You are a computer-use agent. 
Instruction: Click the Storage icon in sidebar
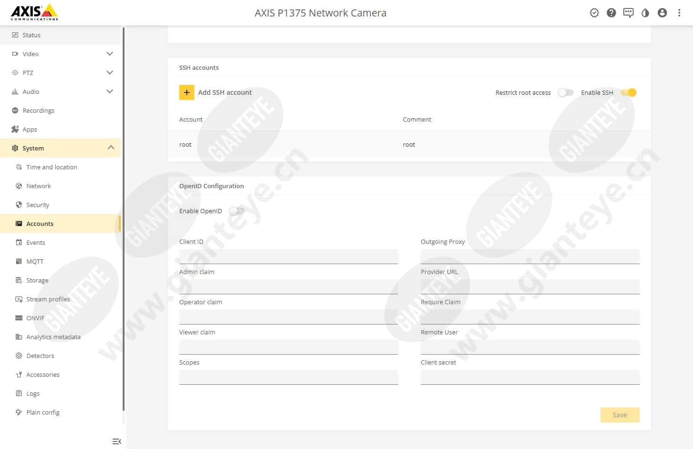pyautogui.click(x=19, y=280)
